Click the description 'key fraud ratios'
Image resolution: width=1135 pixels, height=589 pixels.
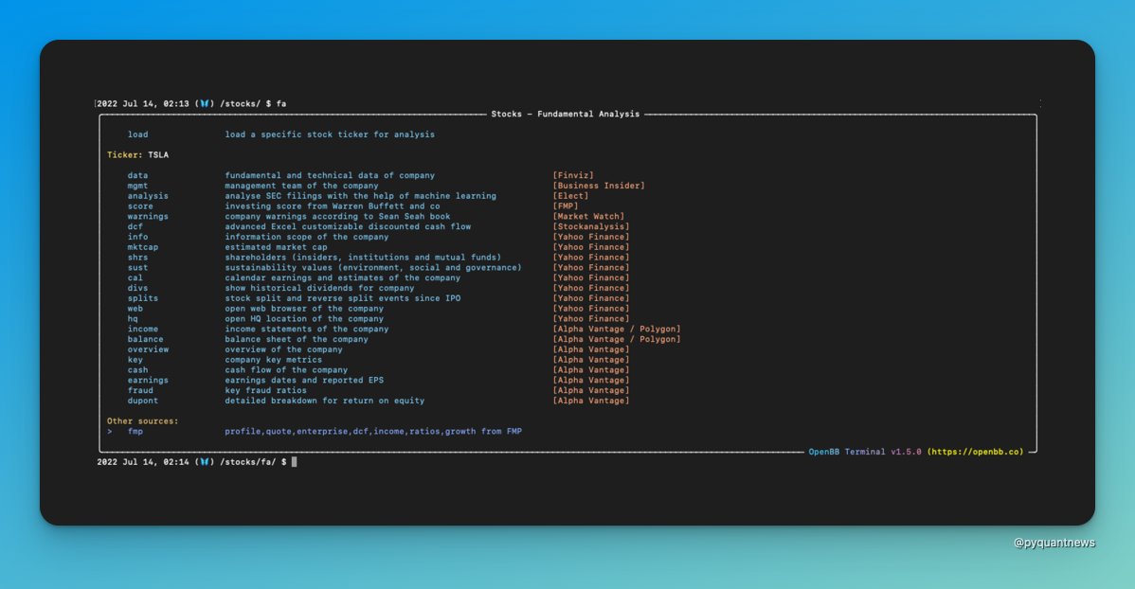265,390
